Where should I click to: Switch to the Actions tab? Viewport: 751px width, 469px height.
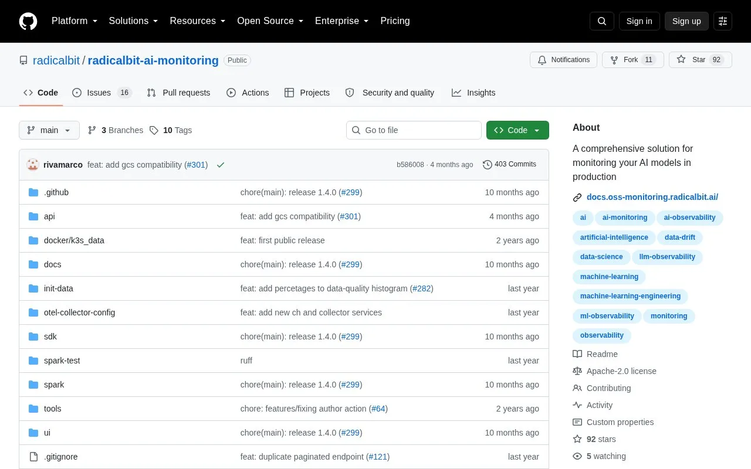[x=248, y=93]
